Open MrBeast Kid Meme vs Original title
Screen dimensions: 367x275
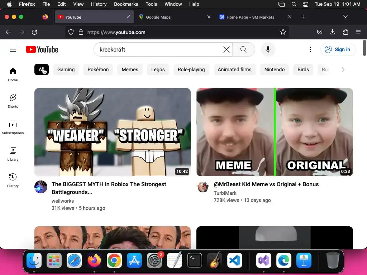[x=266, y=184]
